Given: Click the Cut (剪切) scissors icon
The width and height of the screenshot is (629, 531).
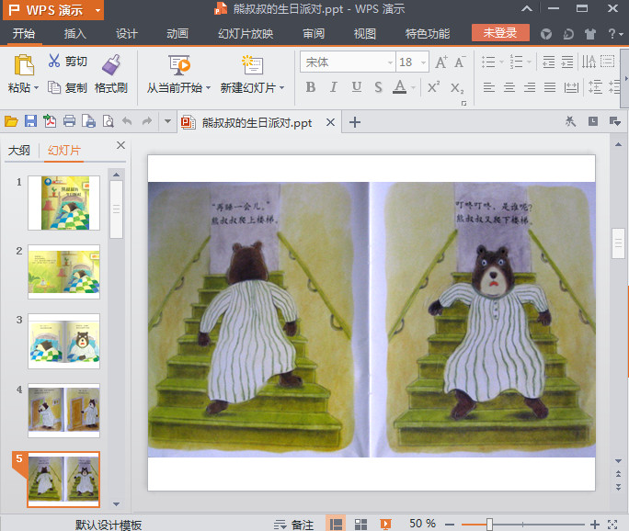Looking at the screenshot, I should point(54,62).
